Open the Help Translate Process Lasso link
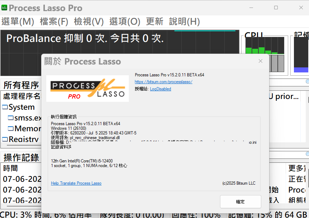 (x=76, y=183)
